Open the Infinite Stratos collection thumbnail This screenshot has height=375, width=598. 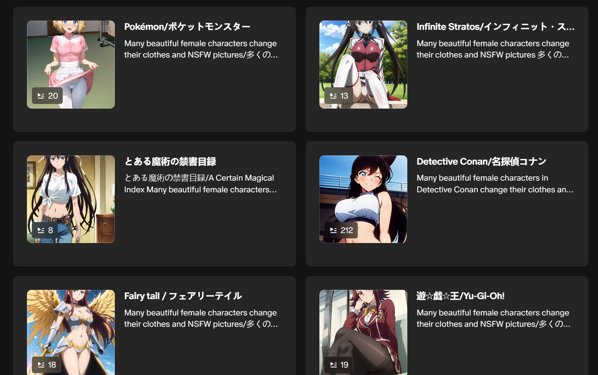tap(363, 65)
